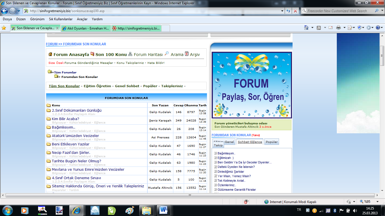Open Microsoft Word from the taskbar
This screenshot has width=385, height=216.
(x=163, y=210)
